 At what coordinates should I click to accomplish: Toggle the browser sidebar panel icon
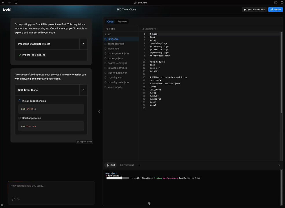click(x=282, y=3)
